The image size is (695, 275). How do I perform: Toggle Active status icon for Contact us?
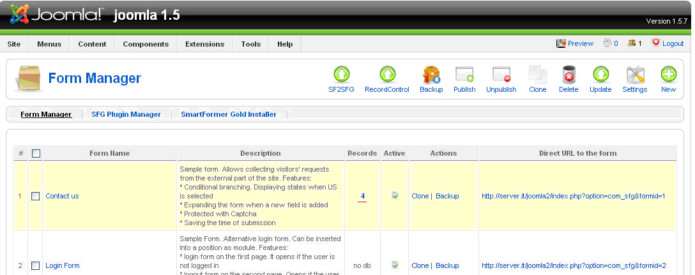(x=395, y=195)
